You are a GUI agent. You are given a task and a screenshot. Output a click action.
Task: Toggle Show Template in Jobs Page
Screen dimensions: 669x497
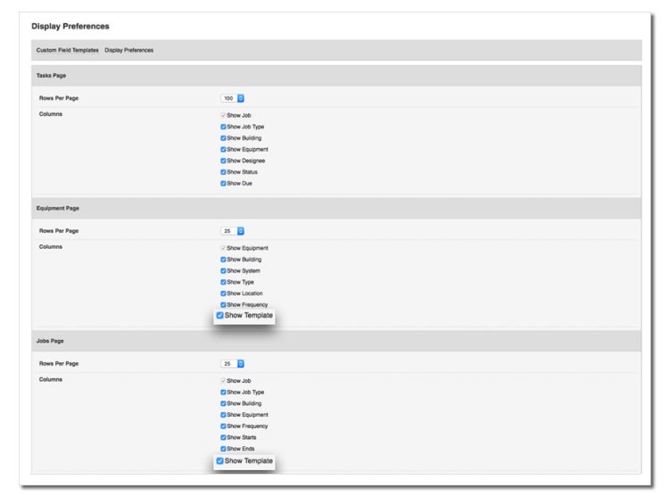(x=220, y=460)
